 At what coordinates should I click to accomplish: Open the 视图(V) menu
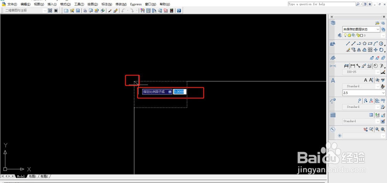click(x=39, y=4)
